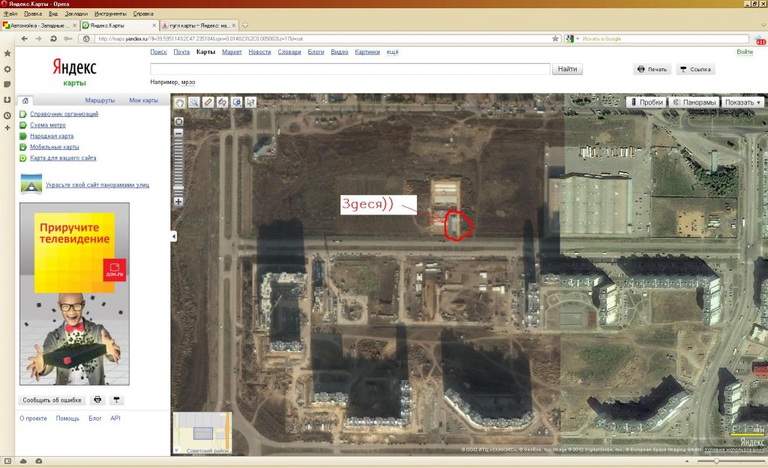Toggle the Панорамы street panoramas layer
Viewport: 768px width, 468px height.
pyautogui.click(x=694, y=102)
